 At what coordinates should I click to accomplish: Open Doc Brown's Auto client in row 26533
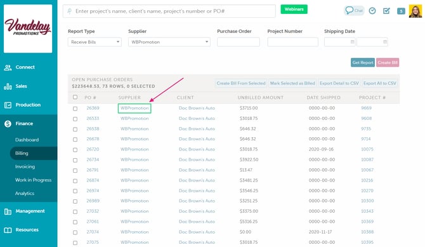[197, 118]
